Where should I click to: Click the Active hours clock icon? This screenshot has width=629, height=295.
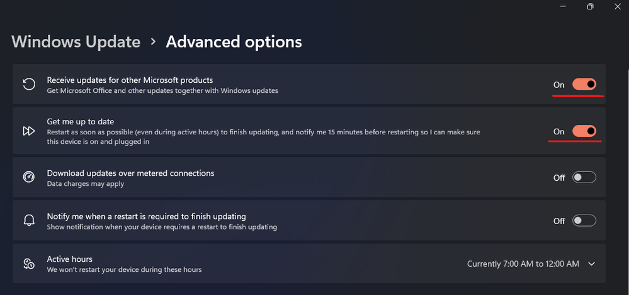[28, 264]
